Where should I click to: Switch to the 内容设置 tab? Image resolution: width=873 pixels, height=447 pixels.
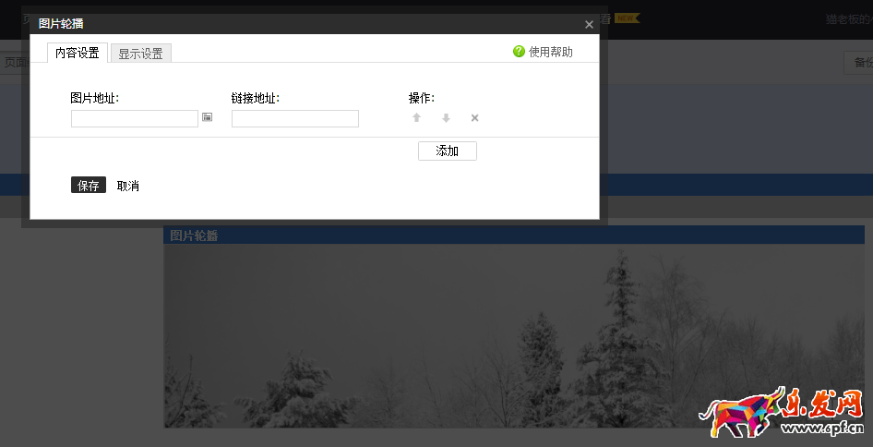(78, 53)
